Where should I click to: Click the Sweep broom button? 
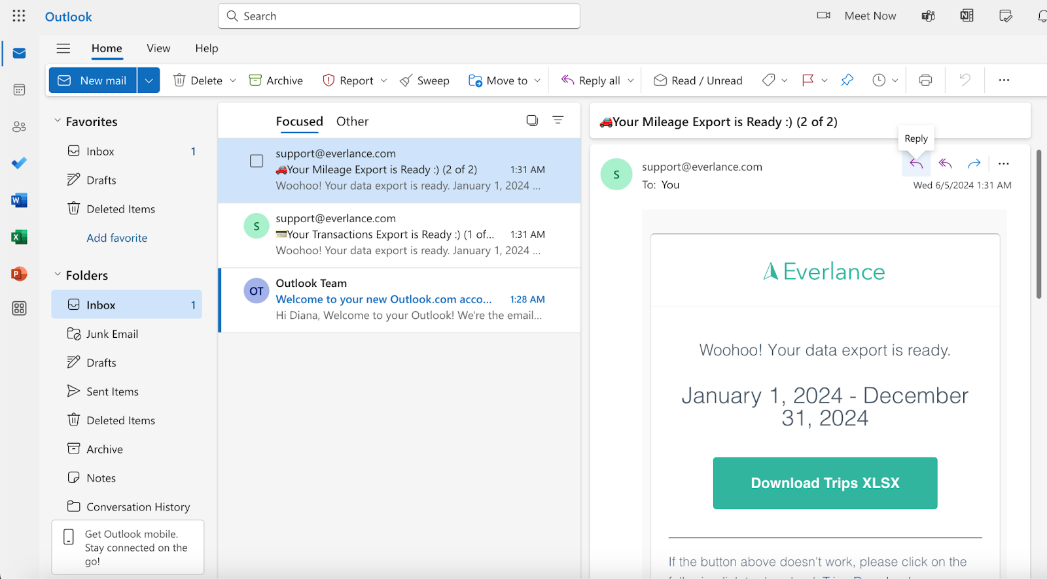425,80
